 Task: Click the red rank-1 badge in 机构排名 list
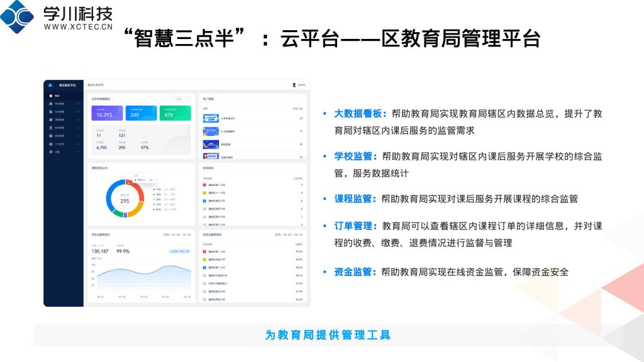(x=204, y=185)
